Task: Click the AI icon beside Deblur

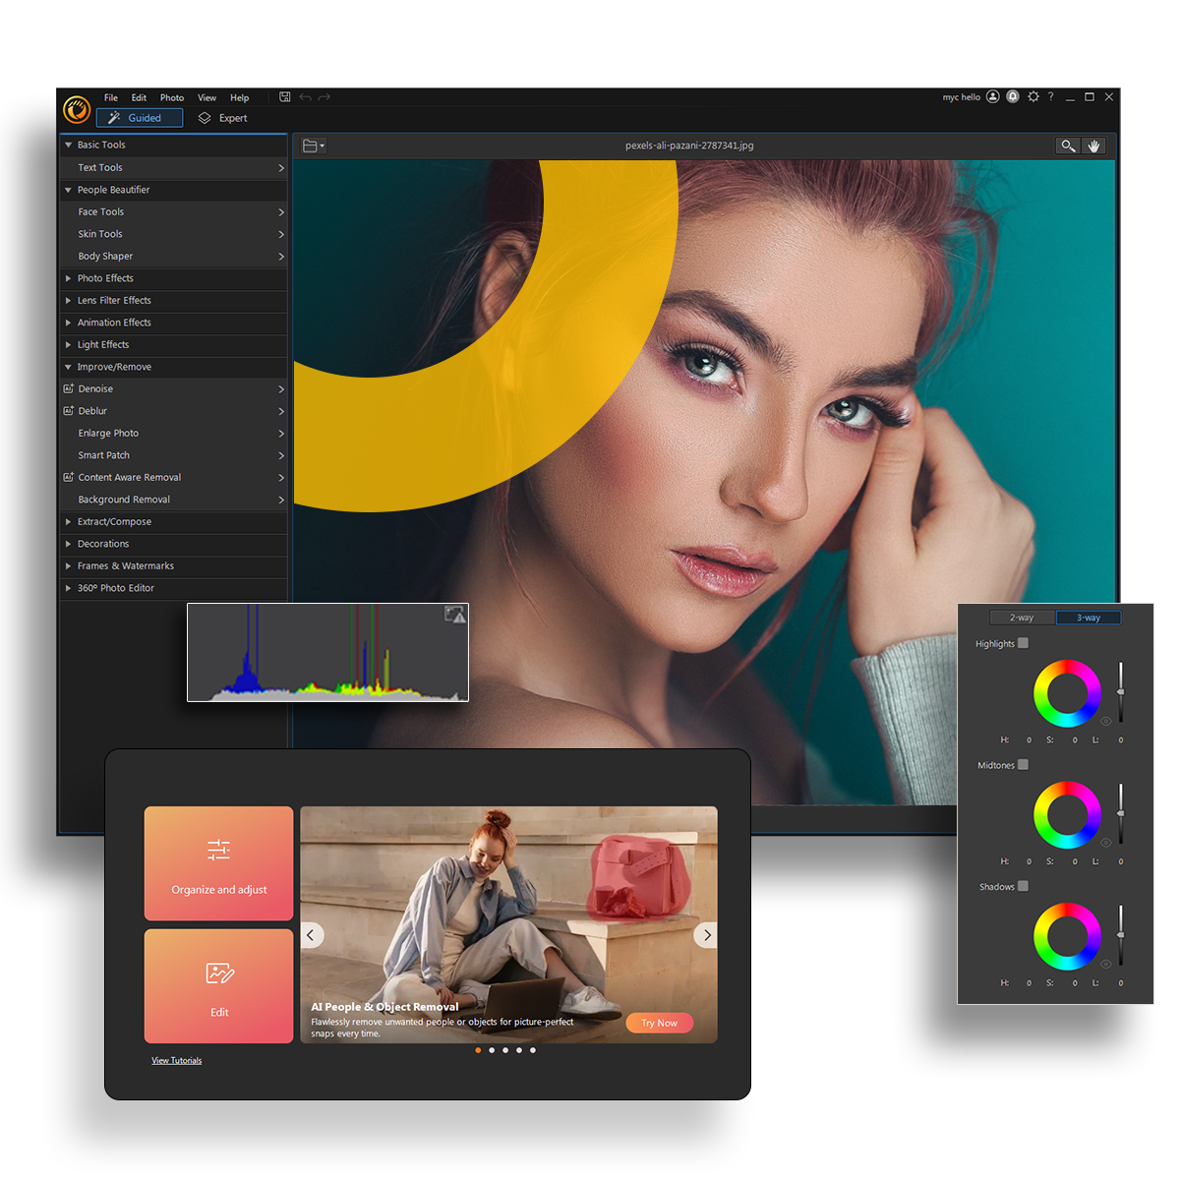Action: pyautogui.click(x=69, y=410)
